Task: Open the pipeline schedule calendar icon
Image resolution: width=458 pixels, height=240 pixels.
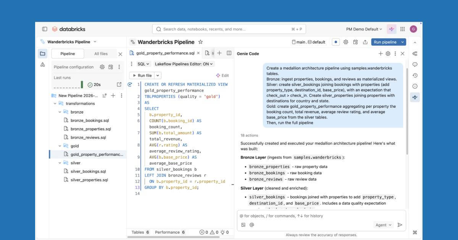Action: [x=355, y=43]
